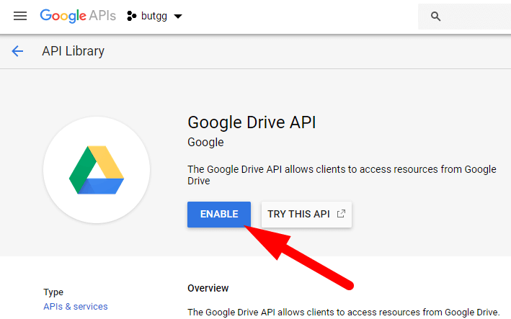This screenshot has width=511, height=319.
Task: Click the project hexagon icon beside butgg
Action: pos(132,16)
